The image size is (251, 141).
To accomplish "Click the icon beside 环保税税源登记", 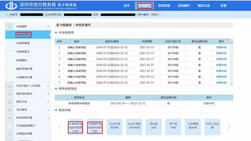I will pos(10,126).
